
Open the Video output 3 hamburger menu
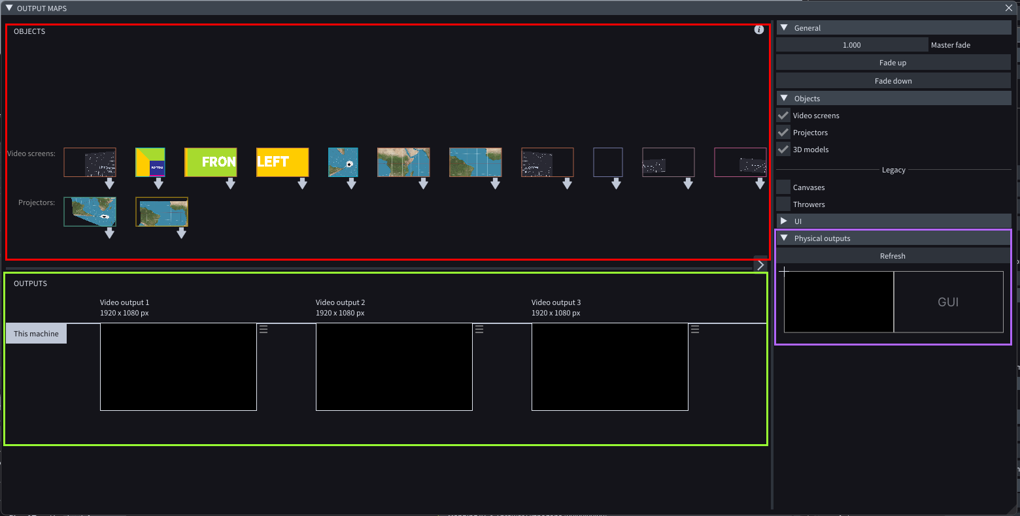click(695, 329)
